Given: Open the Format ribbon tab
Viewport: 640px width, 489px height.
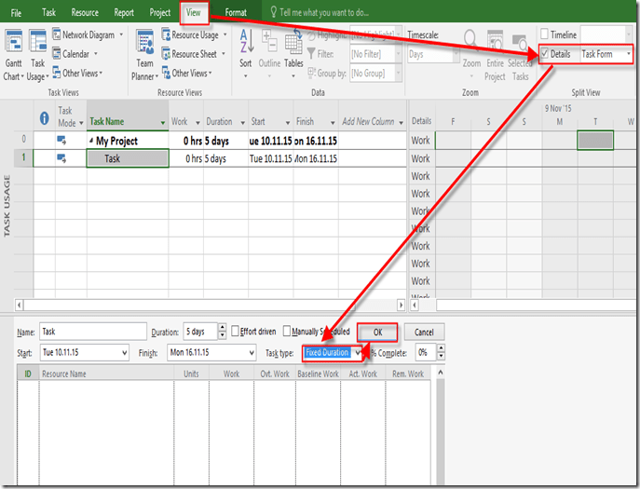Looking at the screenshot, I should [236, 13].
